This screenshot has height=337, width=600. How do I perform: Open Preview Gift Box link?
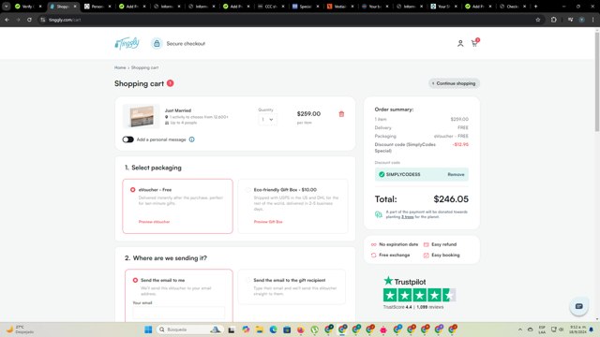pos(268,222)
